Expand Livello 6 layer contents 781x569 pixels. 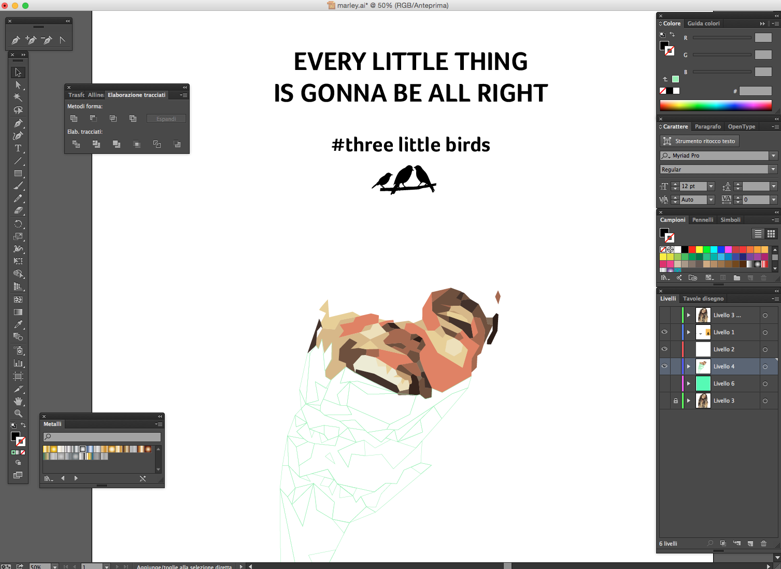point(689,383)
